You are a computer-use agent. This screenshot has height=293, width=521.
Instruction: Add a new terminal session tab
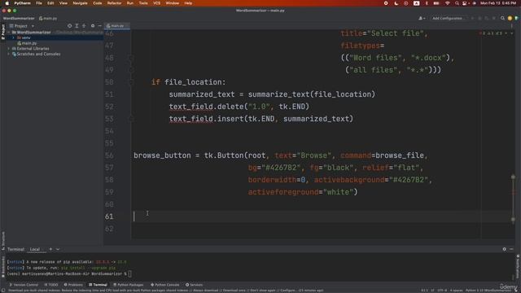coord(50,249)
